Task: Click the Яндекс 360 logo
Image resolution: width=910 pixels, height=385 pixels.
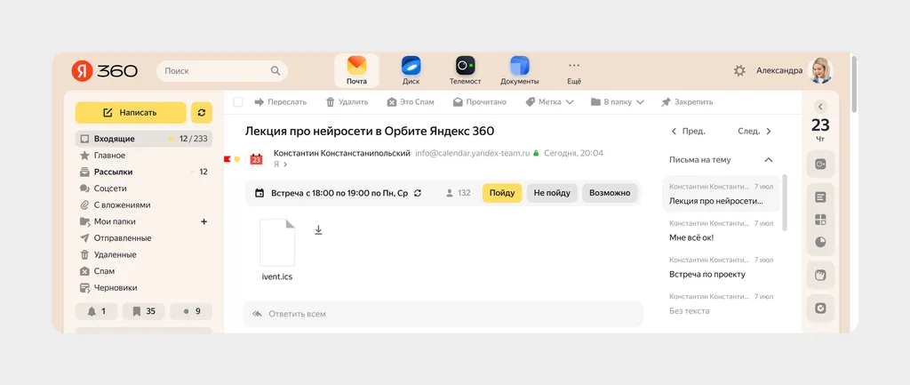Action: [x=105, y=71]
